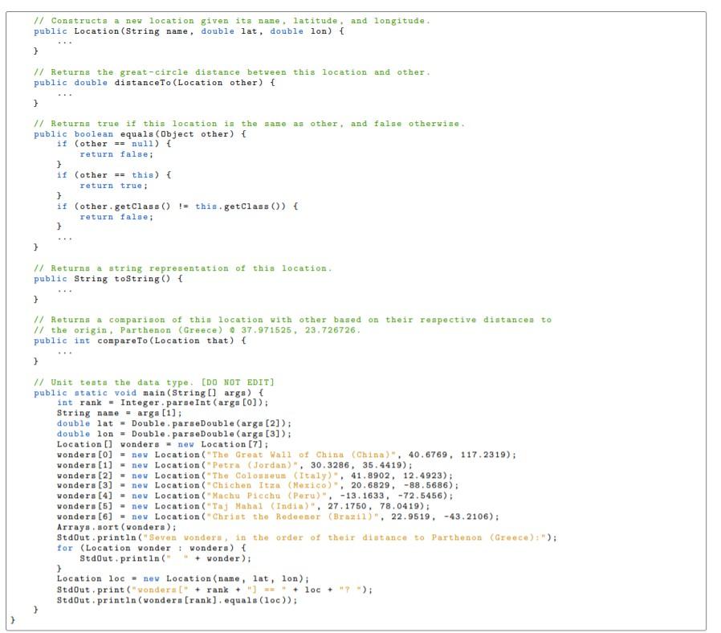Click the wonders[3] Chichen Itza (Mexico) line
The height and width of the screenshot is (633, 721).
(x=258, y=485)
